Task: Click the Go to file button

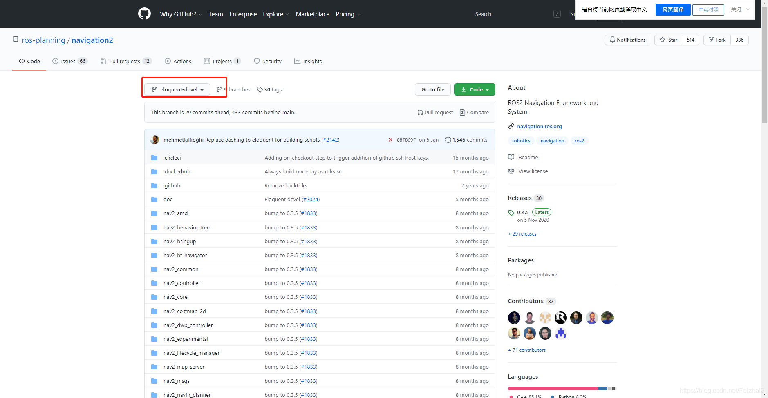Action: 433,89
